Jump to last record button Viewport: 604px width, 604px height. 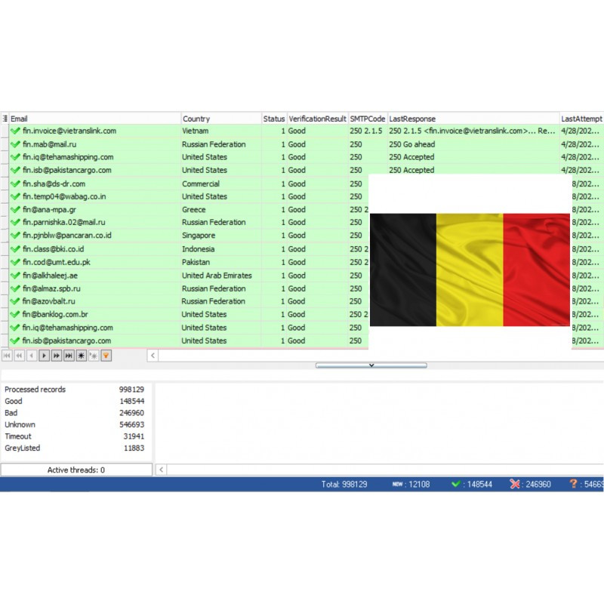click(x=69, y=355)
